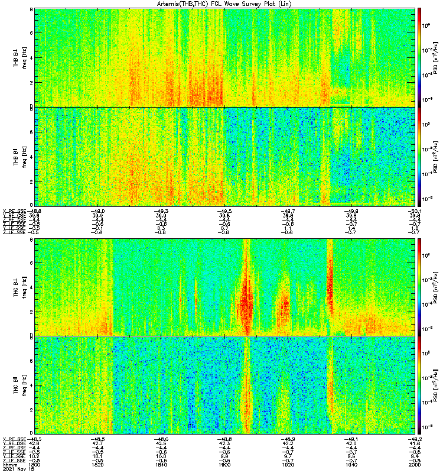Click the THB B⊥ perpendicular axis label
Image resolution: width=443 pixels, height=473 pixels.
(x=16, y=57)
